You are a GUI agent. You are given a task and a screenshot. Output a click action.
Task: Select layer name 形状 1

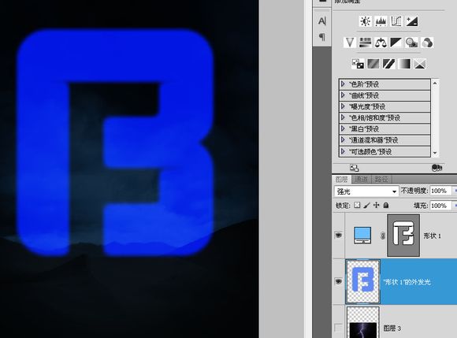point(433,236)
